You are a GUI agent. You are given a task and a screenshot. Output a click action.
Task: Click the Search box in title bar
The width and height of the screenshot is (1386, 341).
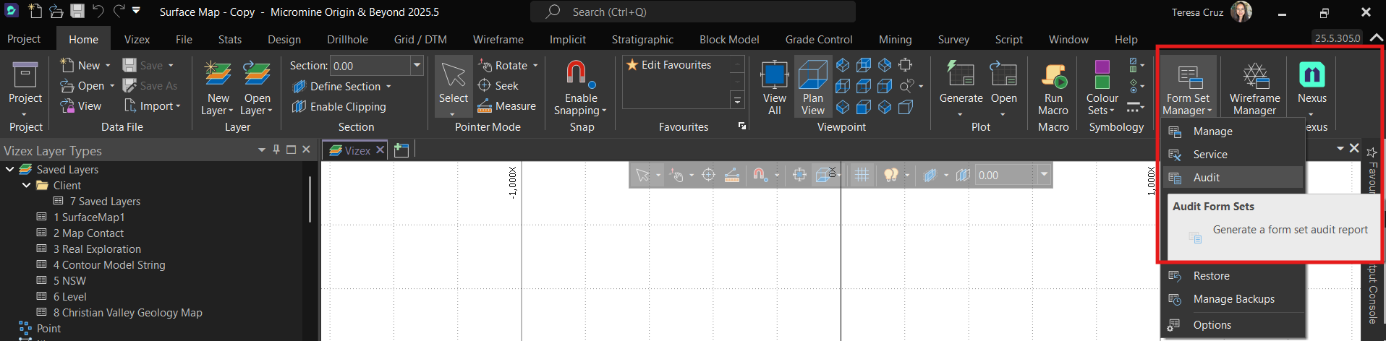[x=692, y=12]
